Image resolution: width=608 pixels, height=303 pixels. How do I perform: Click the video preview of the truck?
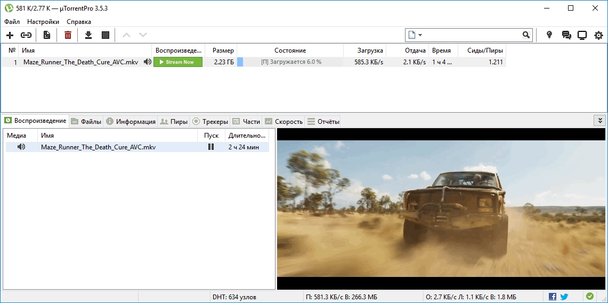click(441, 208)
